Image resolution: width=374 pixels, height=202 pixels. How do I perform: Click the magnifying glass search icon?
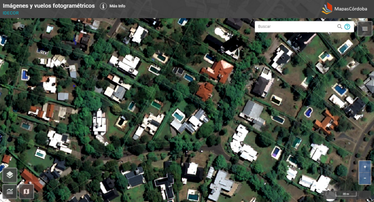click(339, 26)
